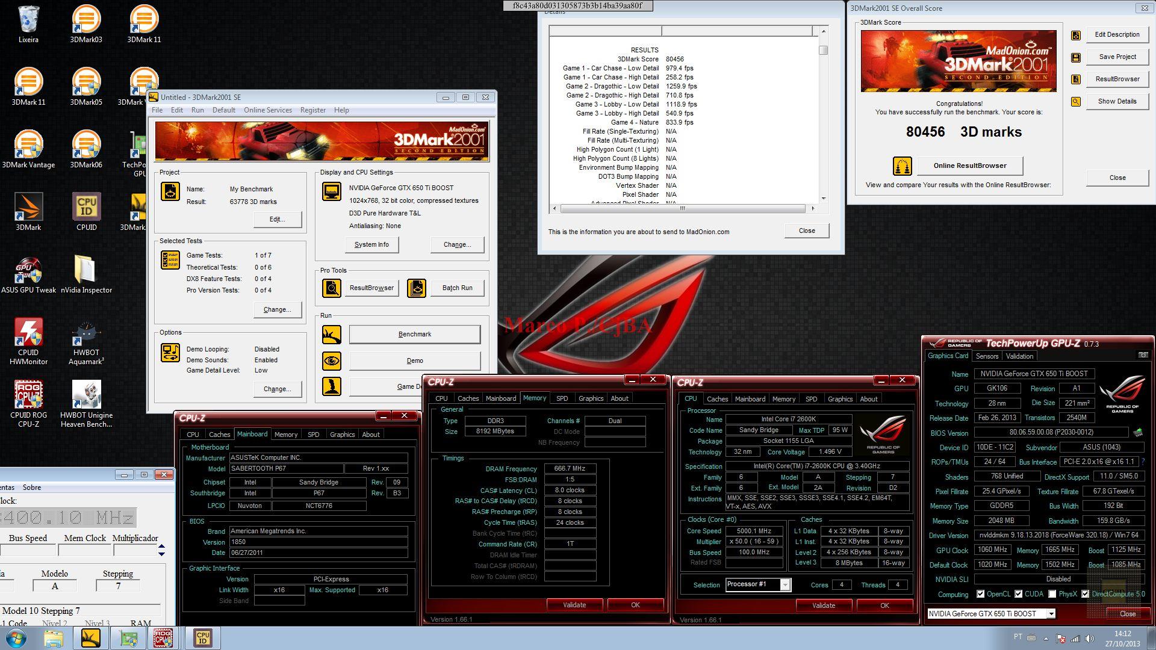1156x650 pixels.
Task: Click OK in the CPU-Z CPU window
Action: click(884, 606)
